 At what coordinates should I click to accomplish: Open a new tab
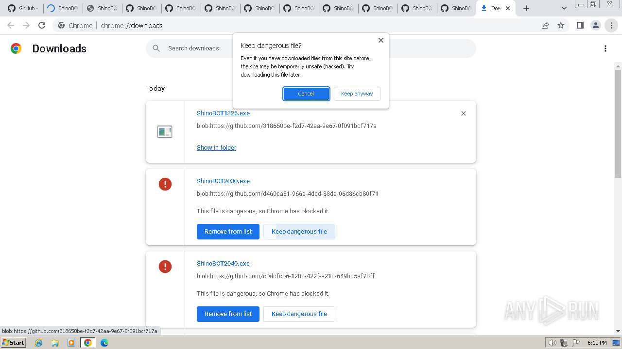pyautogui.click(x=526, y=8)
